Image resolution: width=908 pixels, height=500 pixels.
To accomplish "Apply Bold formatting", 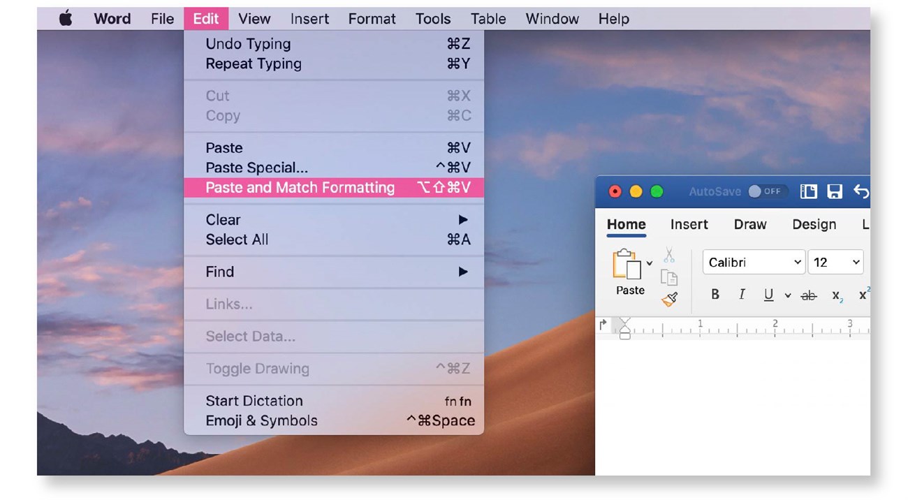I will coord(715,295).
